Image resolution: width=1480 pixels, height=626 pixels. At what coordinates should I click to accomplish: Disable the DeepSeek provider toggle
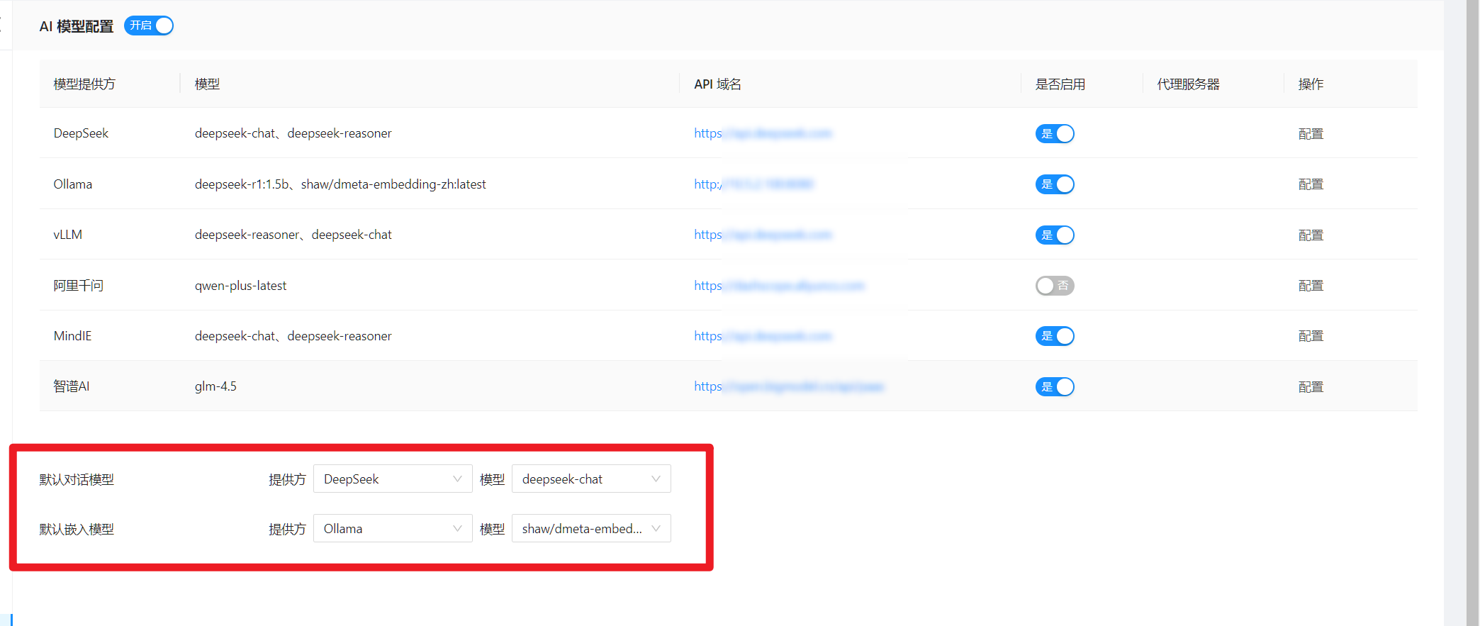click(1055, 134)
